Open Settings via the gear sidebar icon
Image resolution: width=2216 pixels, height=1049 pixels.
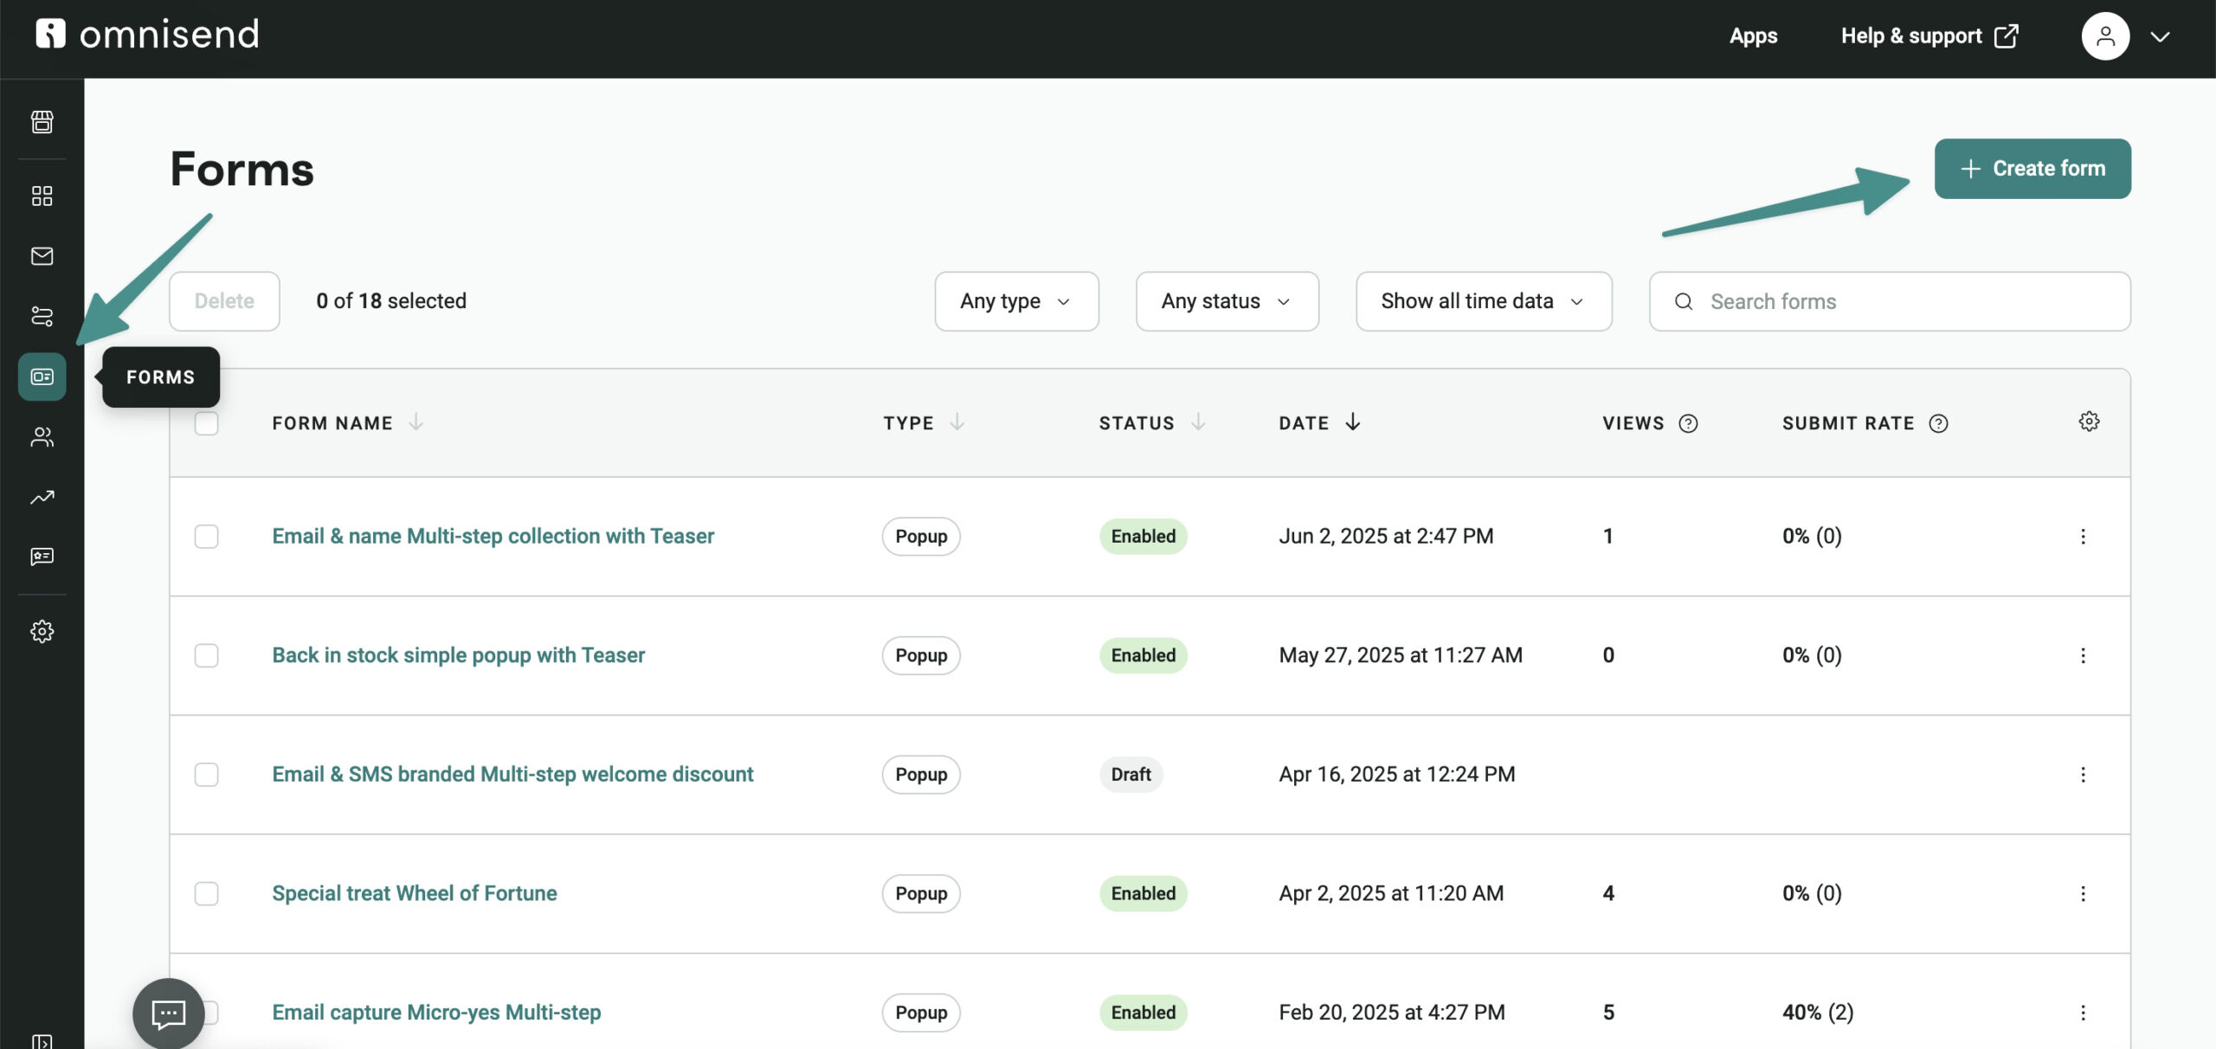[x=42, y=631]
